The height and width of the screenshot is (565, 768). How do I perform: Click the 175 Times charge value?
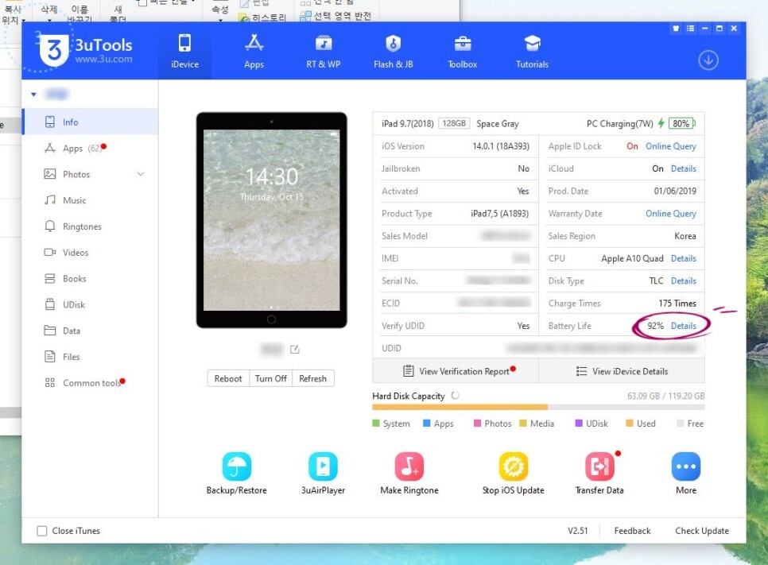pyautogui.click(x=677, y=304)
